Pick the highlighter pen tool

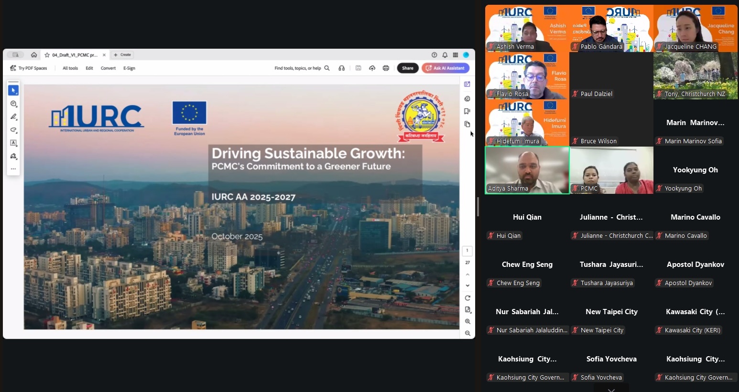click(x=13, y=117)
